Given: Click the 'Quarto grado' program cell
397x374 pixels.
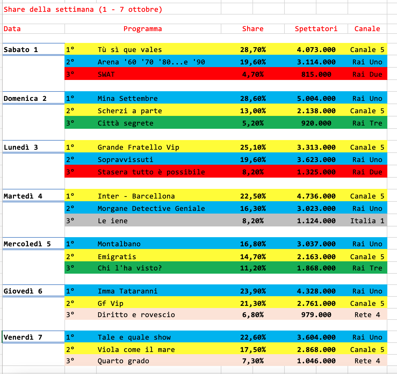Looking at the screenshot, I should click(123, 361).
